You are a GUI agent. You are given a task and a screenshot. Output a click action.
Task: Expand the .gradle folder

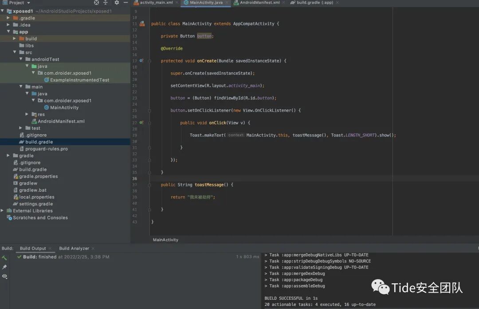tap(8, 18)
